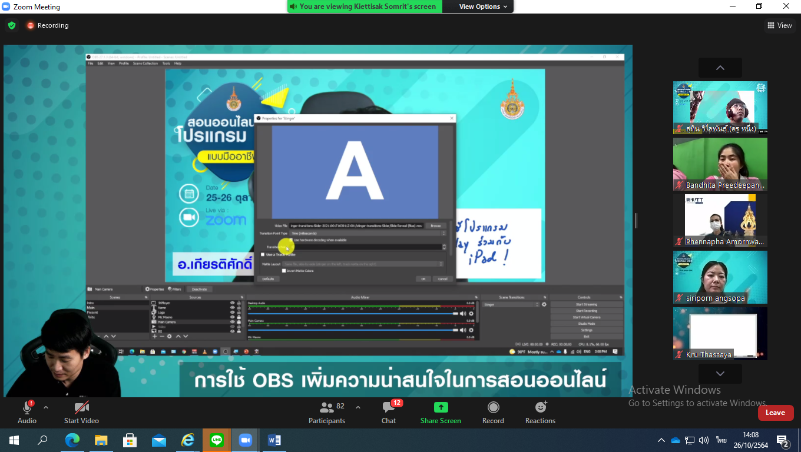Click Defaults button in Stinger properties

pyautogui.click(x=268, y=278)
